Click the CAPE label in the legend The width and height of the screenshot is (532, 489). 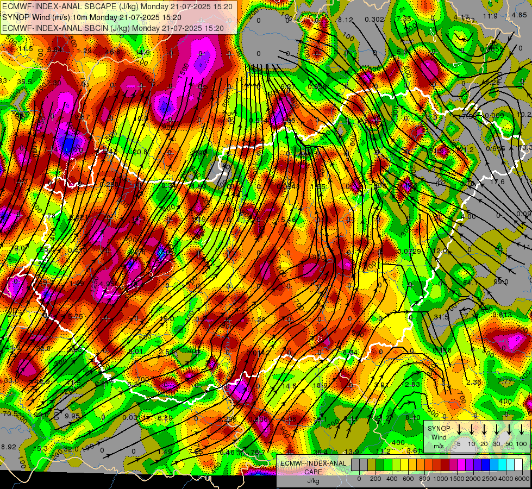[x=313, y=472]
